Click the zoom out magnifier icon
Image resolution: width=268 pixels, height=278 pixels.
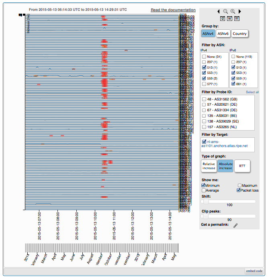(225, 12)
